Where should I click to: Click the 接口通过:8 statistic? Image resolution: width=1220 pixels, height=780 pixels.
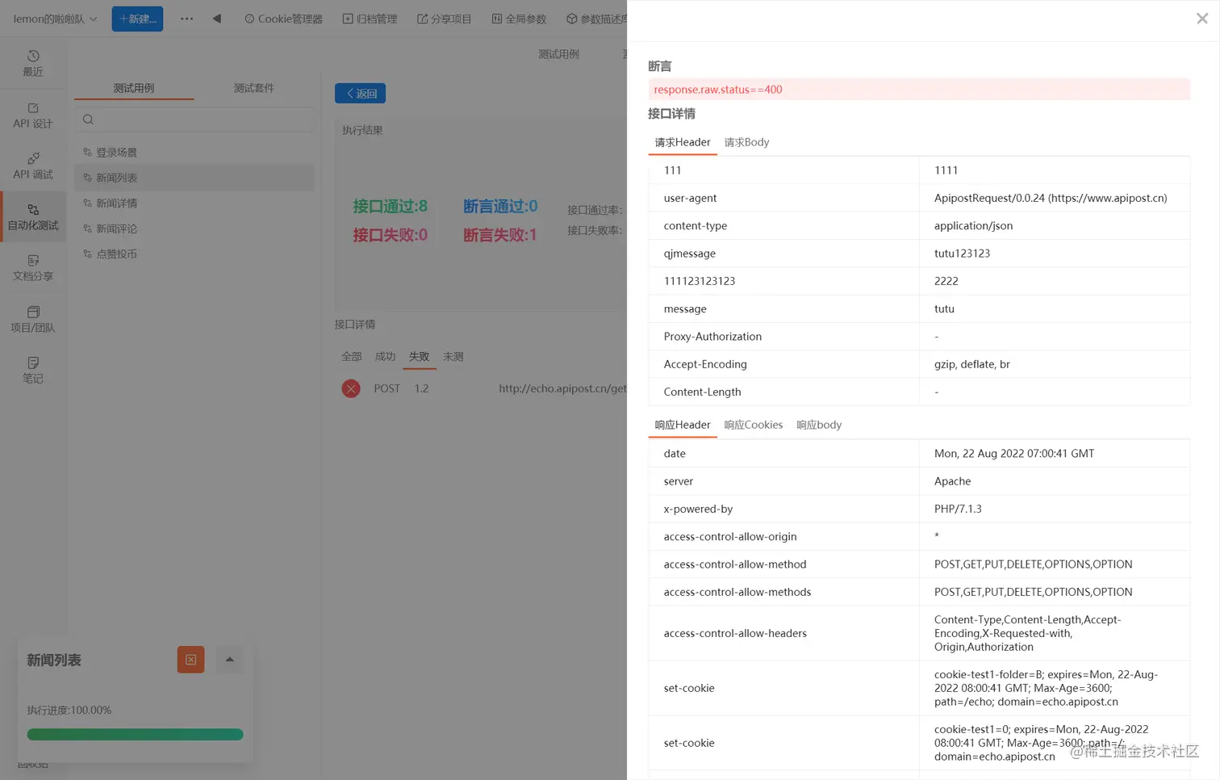point(391,206)
